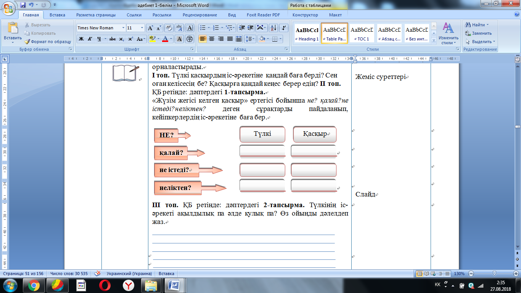This screenshot has height=293, width=521.
Task: Click the Format Painter (Формат по образцу) button
Action: [x=48, y=42]
